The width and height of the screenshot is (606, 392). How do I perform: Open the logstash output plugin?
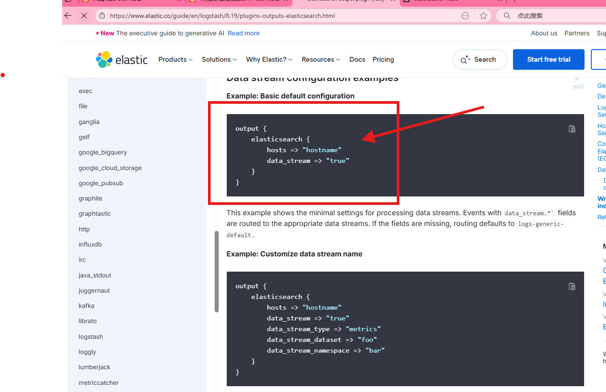point(91,337)
